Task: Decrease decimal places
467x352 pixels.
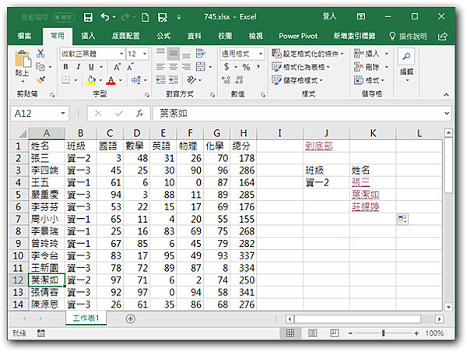Action: pyautogui.click(x=239, y=80)
